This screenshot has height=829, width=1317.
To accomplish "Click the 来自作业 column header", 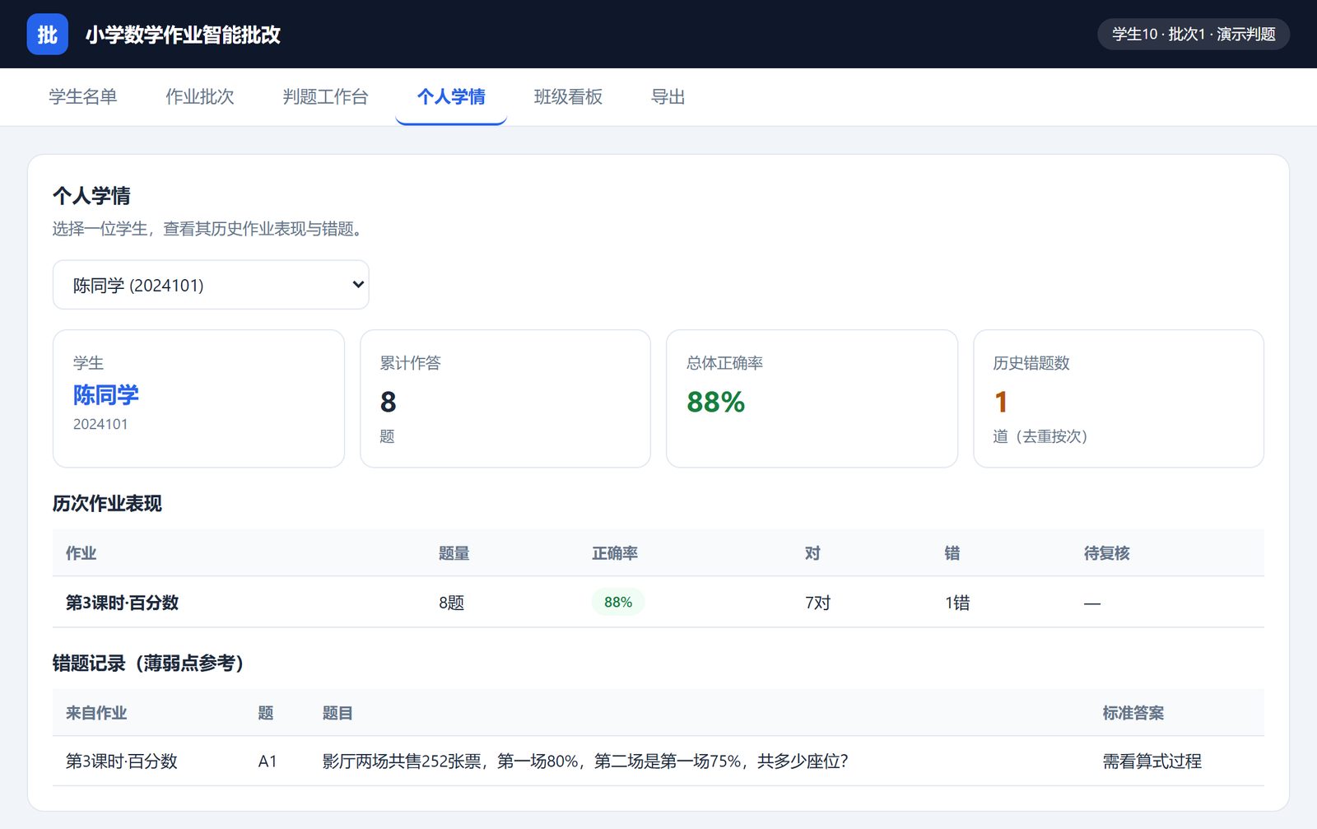I will 96,713.
